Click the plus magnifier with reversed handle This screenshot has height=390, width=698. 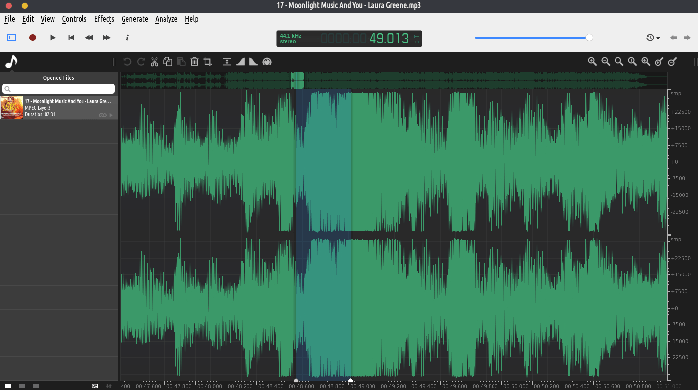click(x=659, y=61)
